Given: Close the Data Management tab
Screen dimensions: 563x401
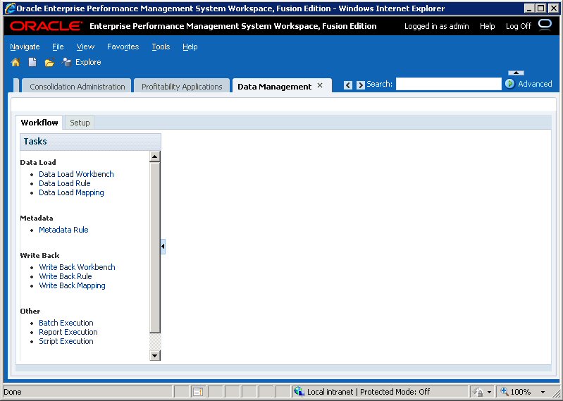Looking at the screenshot, I should tap(320, 86).
